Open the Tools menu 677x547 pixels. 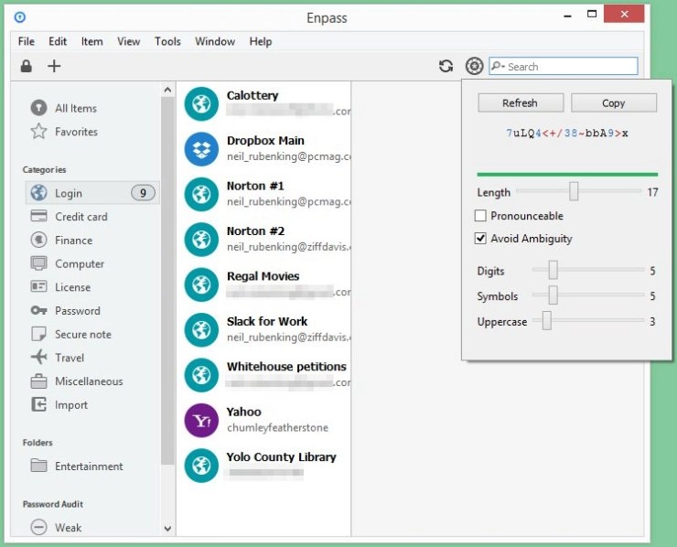pyautogui.click(x=167, y=41)
